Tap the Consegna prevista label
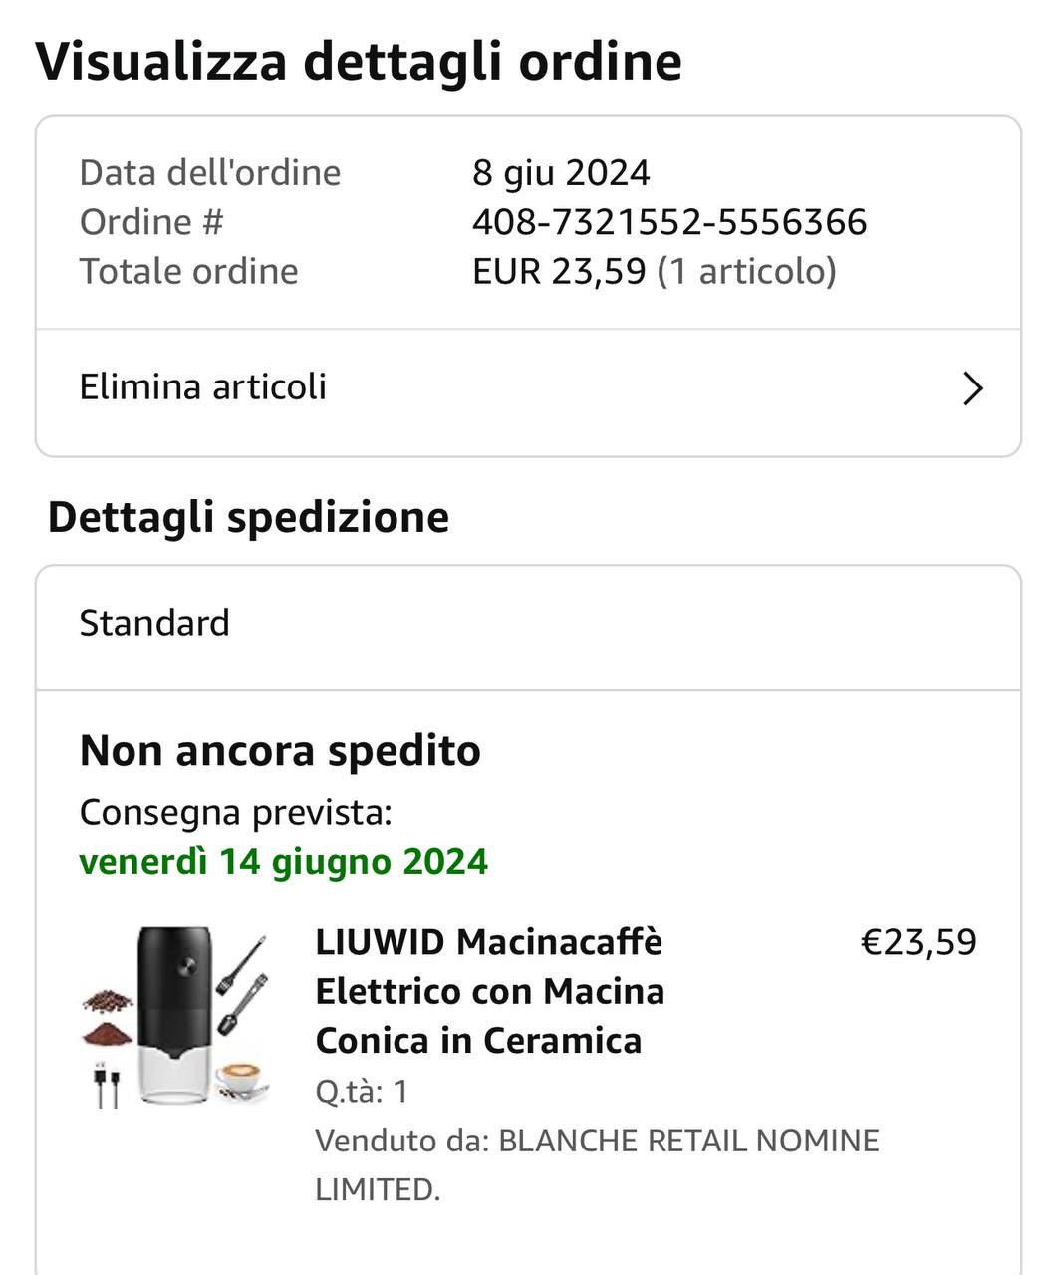Viewport: 1057px width, 1275px height. click(x=236, y=812)
